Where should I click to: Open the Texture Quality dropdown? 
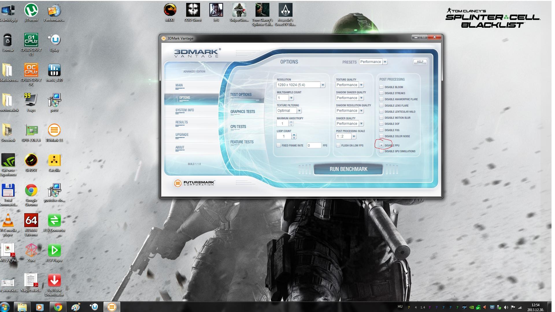tap(350, 85)
